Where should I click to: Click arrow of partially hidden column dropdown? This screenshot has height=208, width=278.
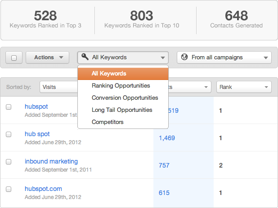point(206,87)
